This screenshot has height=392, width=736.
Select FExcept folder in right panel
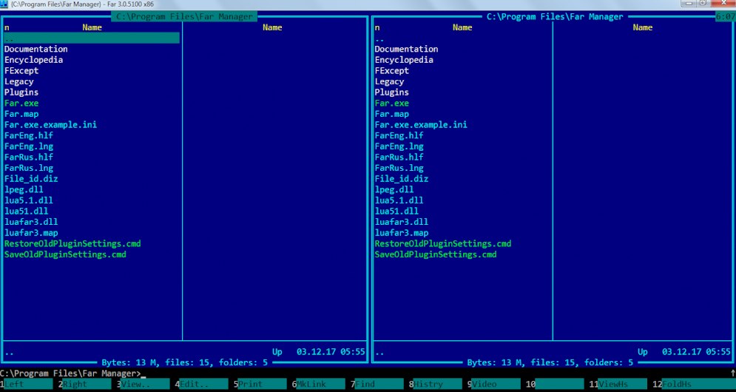(x=392, y=70)
